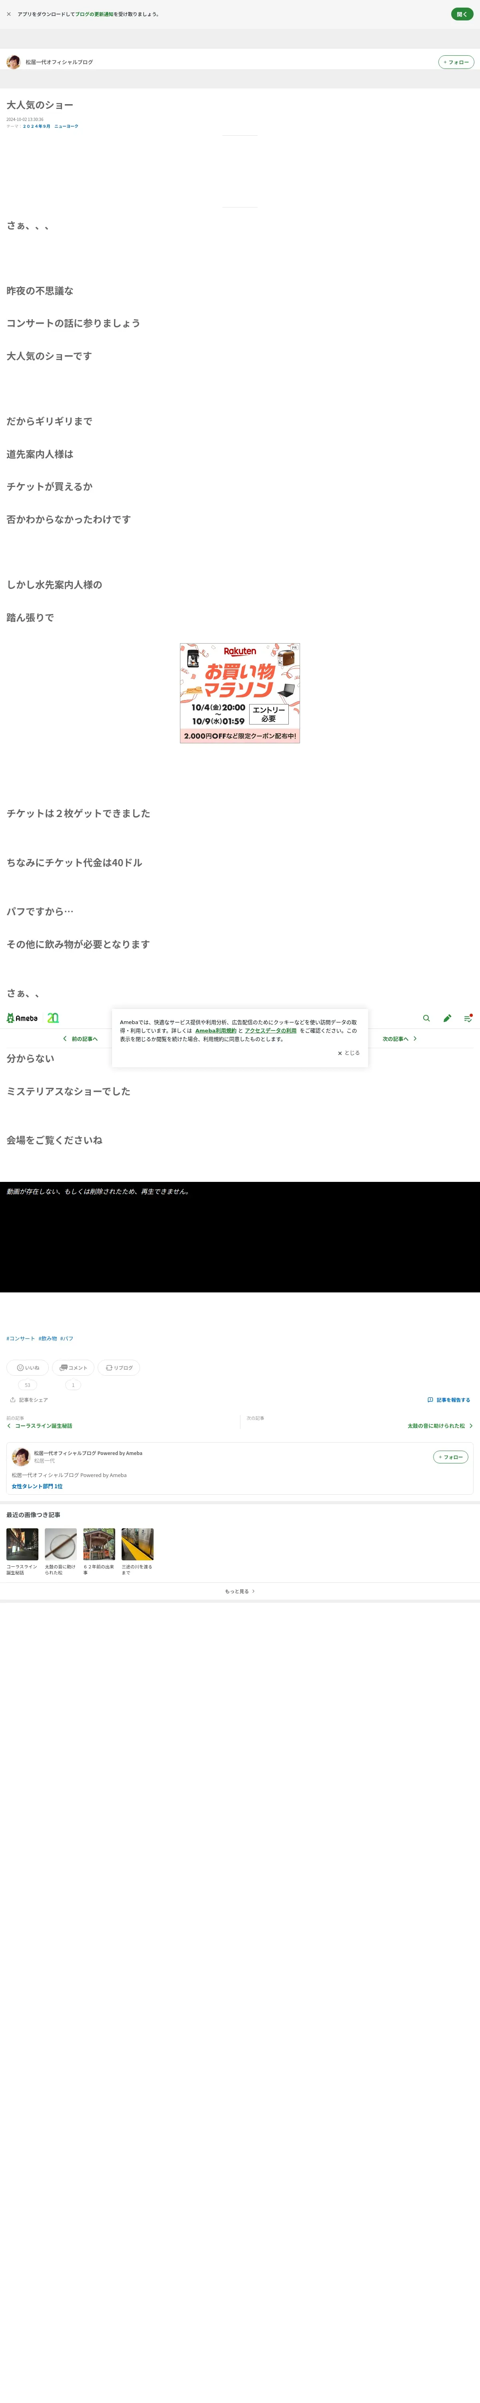480x2403 pixels.
Task: Open コーラスライン誕生秘話 thumbnail
Action: pyautogui.click(x=22, y=1544)
